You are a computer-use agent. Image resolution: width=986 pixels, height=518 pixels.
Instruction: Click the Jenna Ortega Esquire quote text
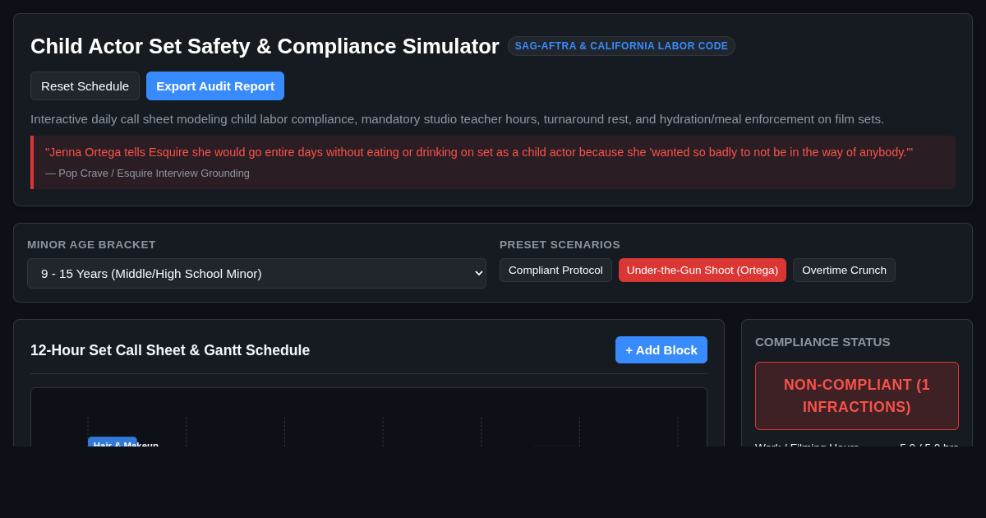pos(479,152)
